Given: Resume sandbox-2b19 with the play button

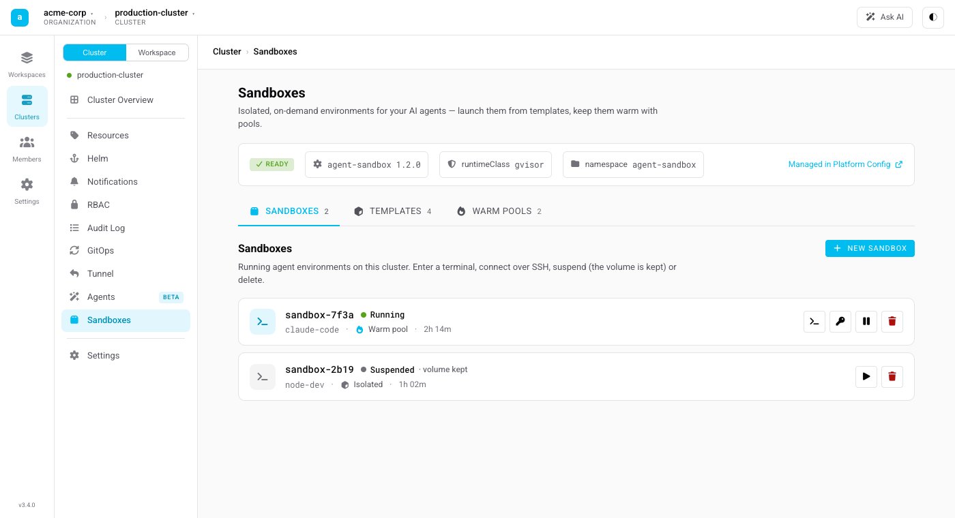Looking at the screenshot, I should coord(866,376).
